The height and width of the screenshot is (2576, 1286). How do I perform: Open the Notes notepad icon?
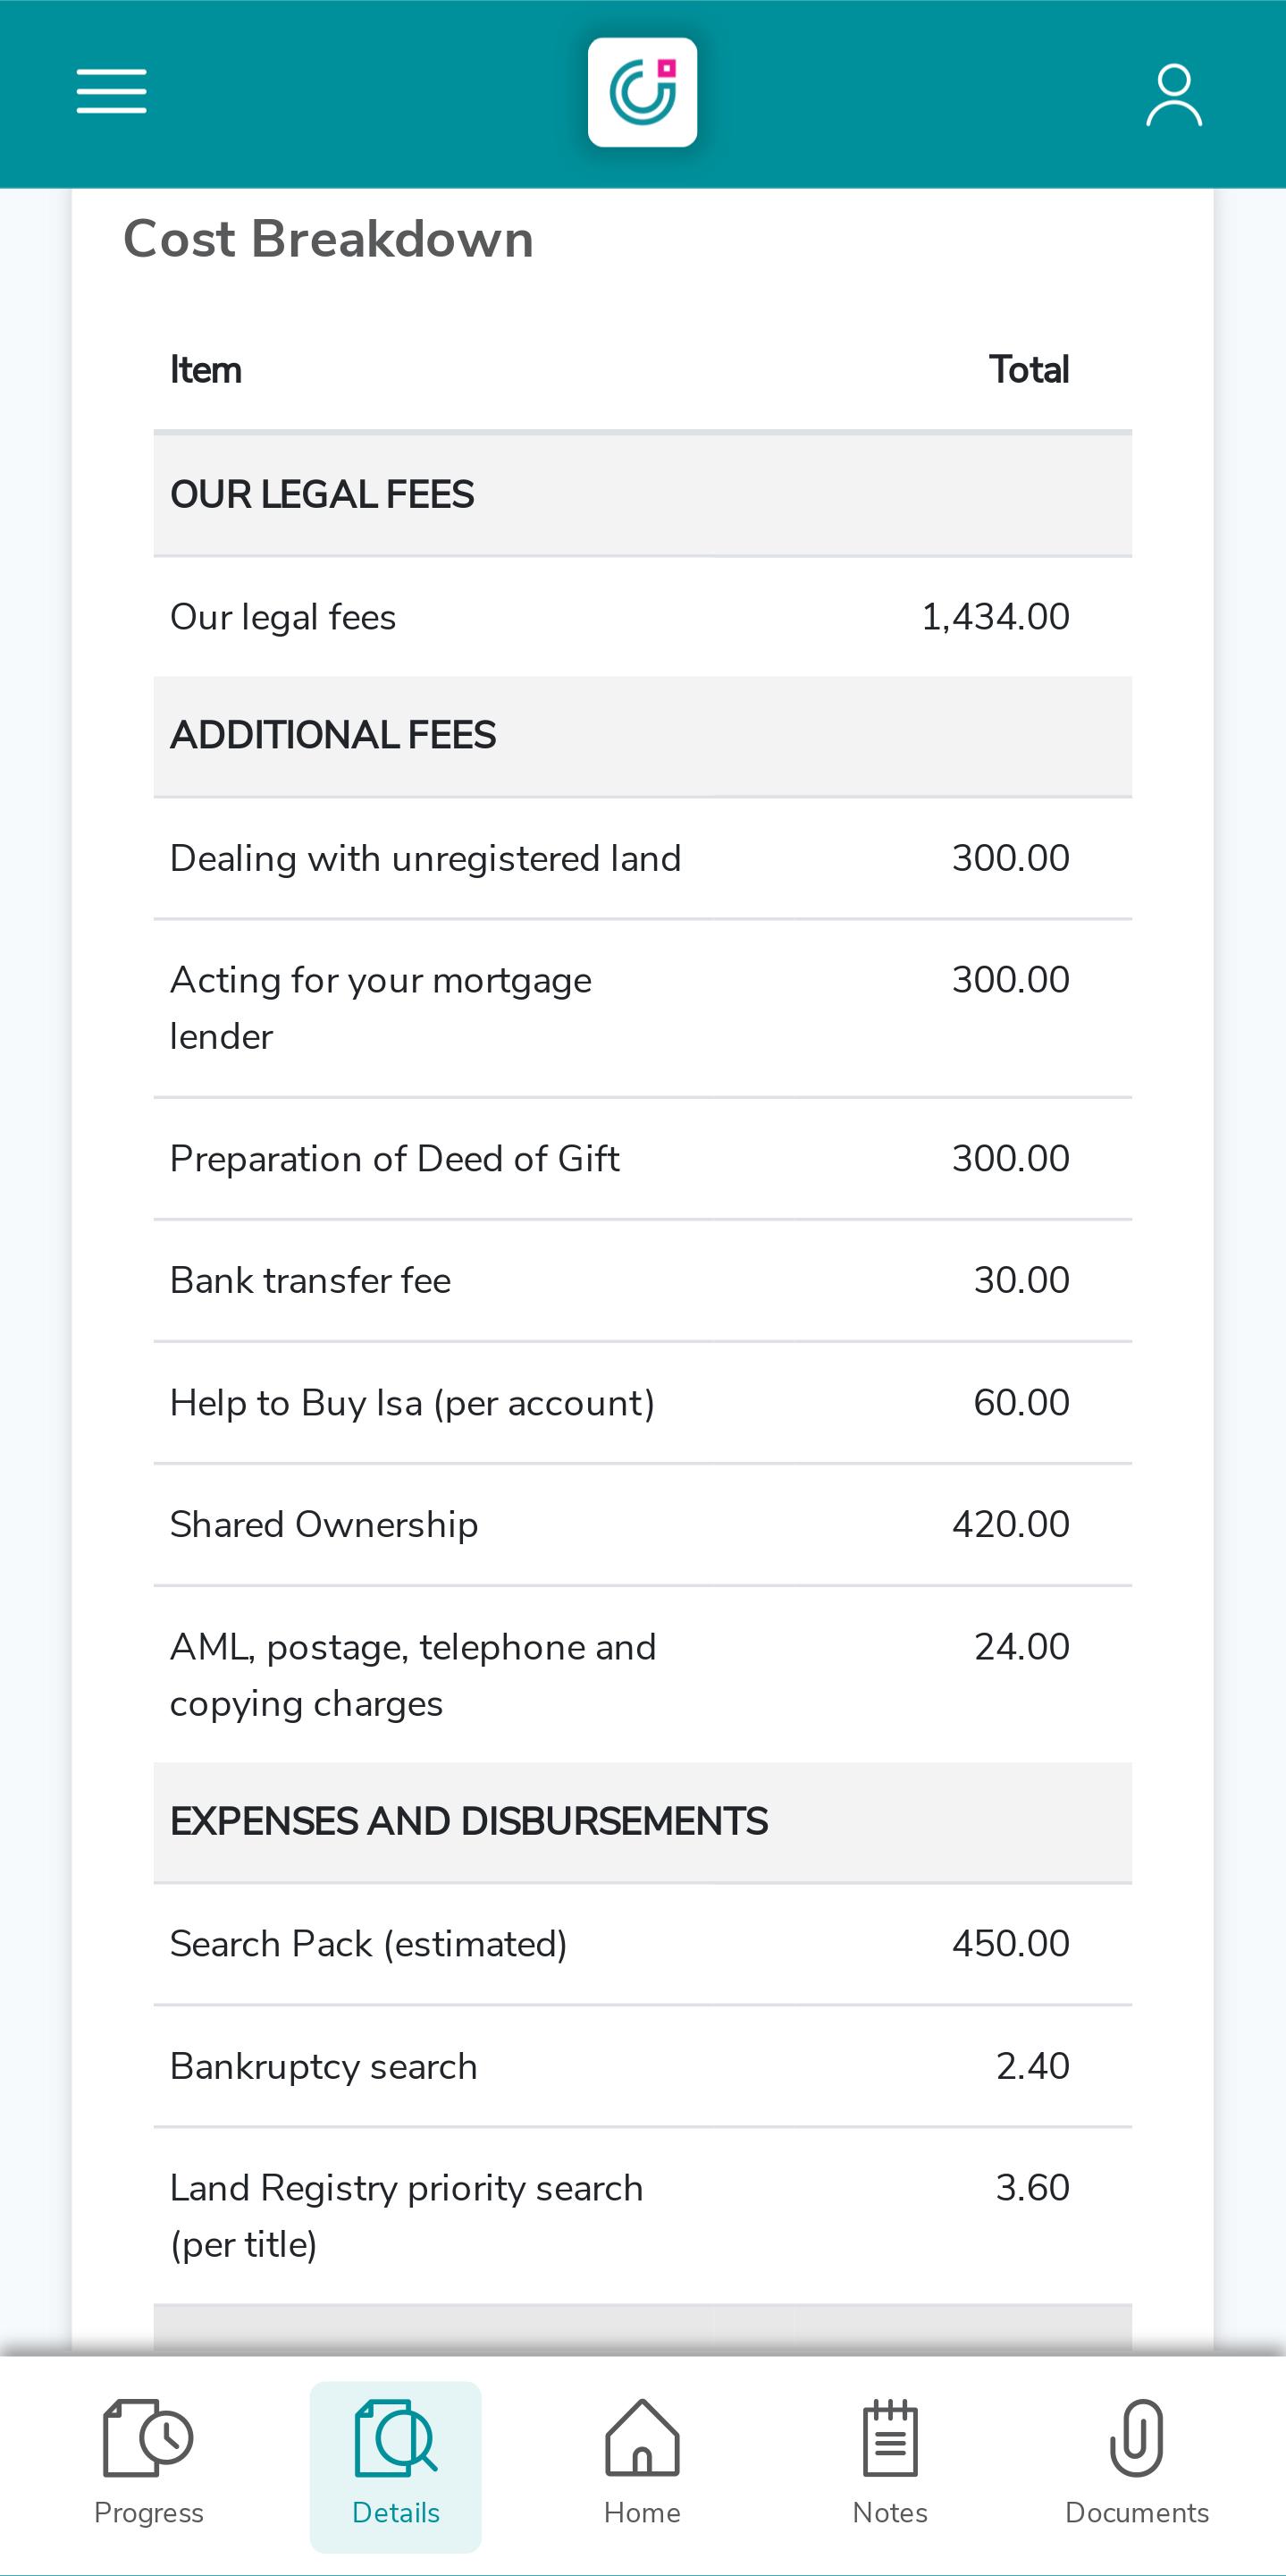890,2437
